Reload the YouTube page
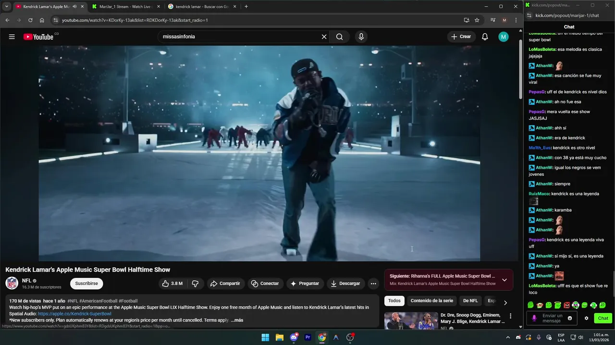This screenshot has height=345, width=615. (30, 20)
